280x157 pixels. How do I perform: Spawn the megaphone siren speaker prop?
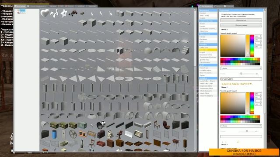[x=101, y=125]
